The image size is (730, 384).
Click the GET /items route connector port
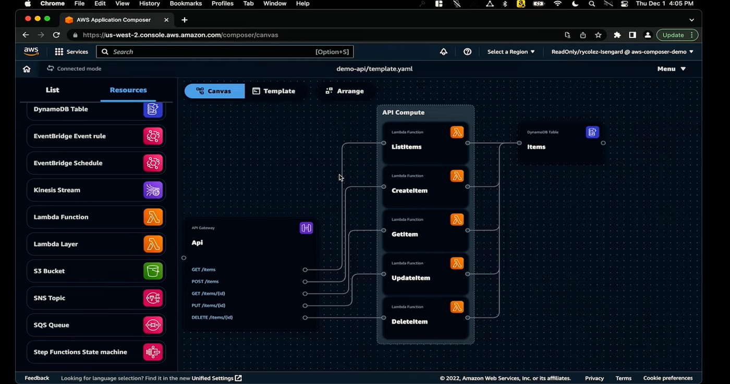pyautogui.click(x=305, y=270)
